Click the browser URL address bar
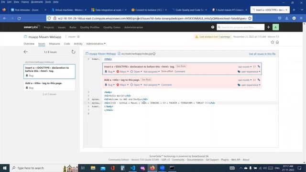The width and height of the screenshot is (306, 172). pyautogui.click(x=149, y=18)
